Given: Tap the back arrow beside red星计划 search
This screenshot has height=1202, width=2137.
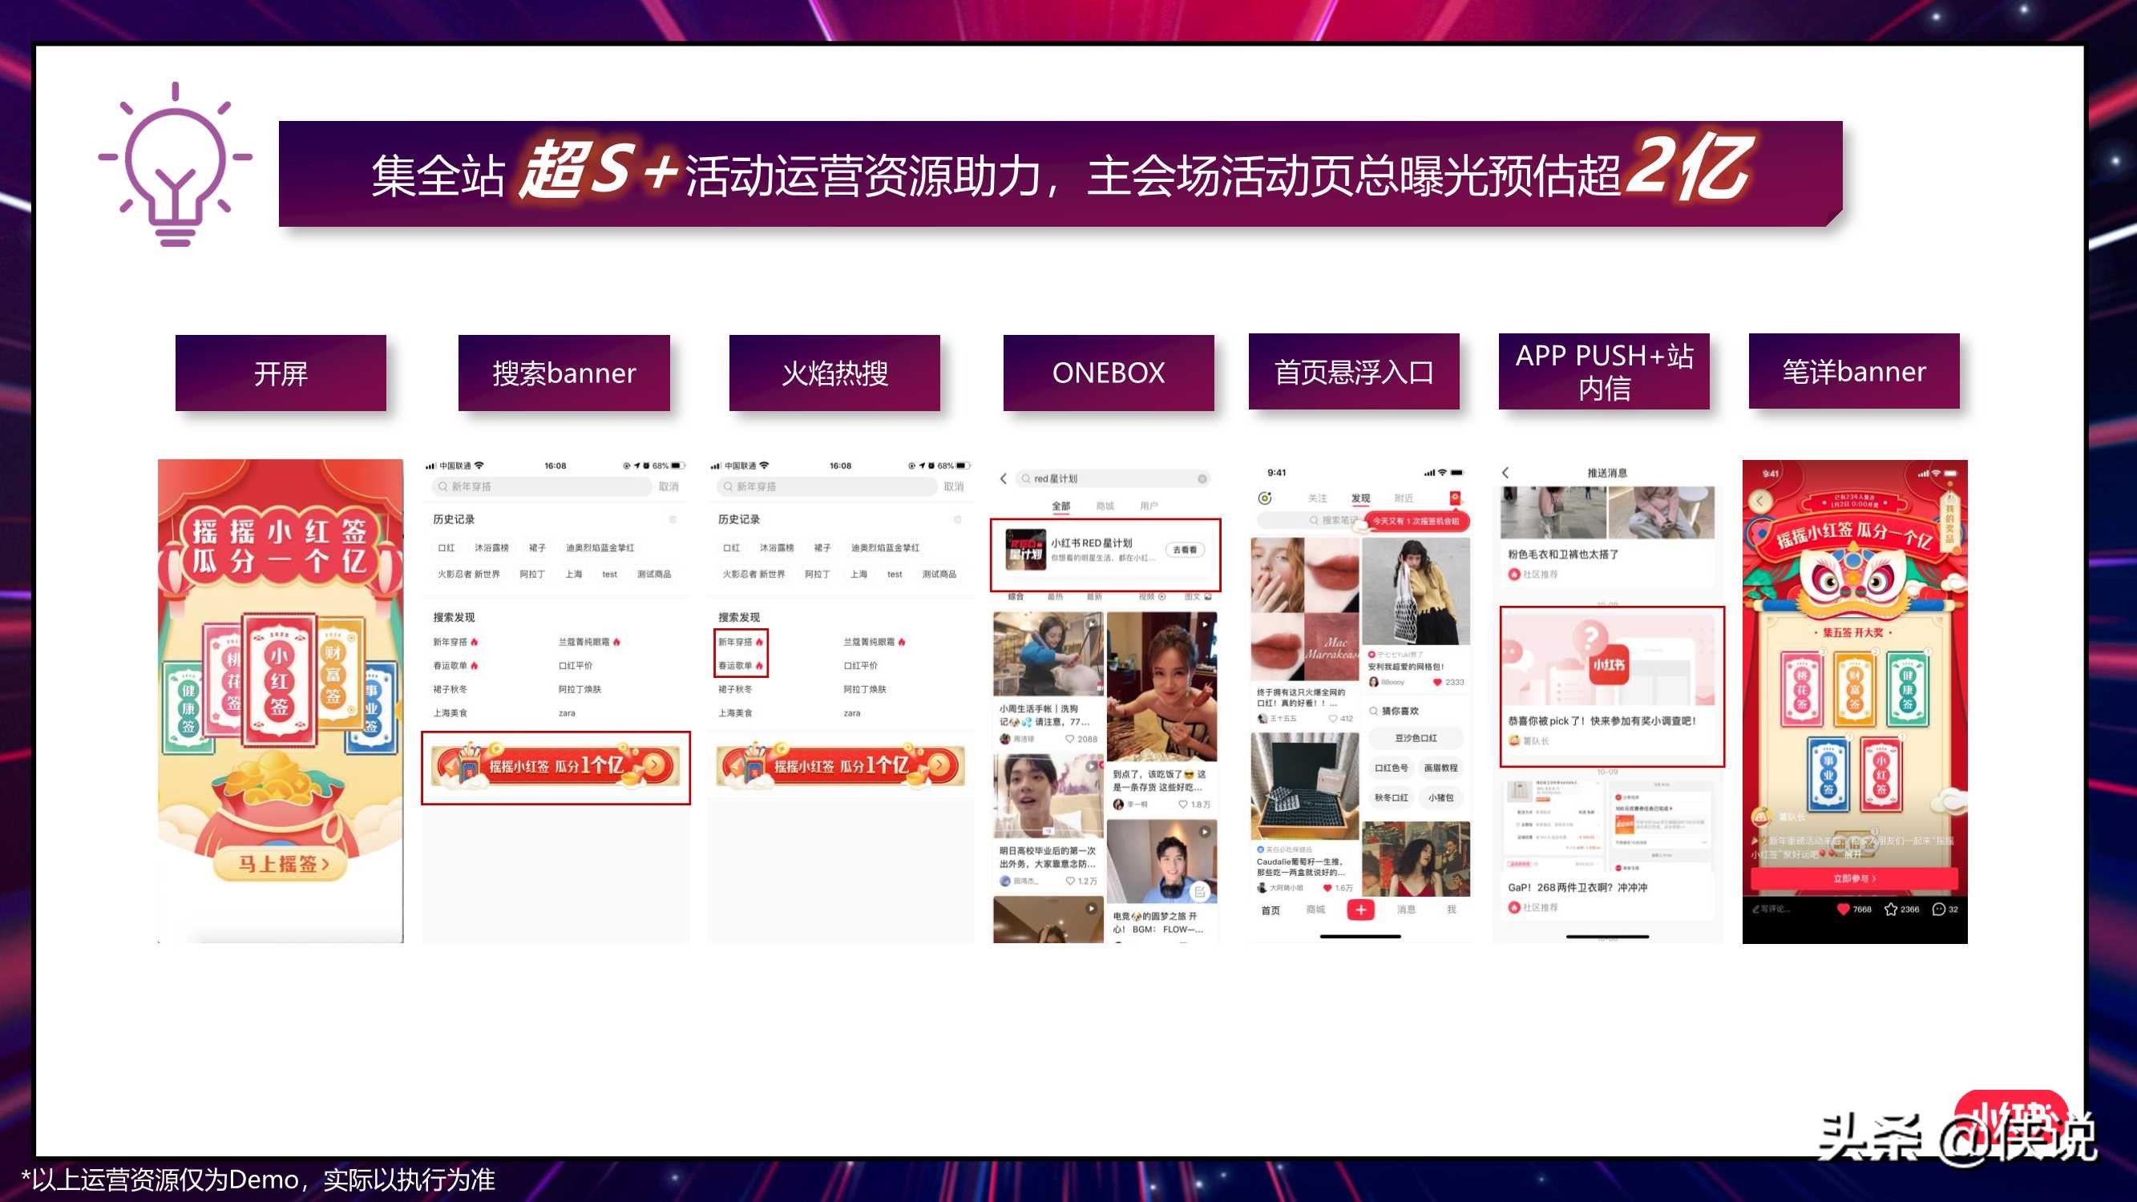Looking at the screenshot, I should point(1003,478).
